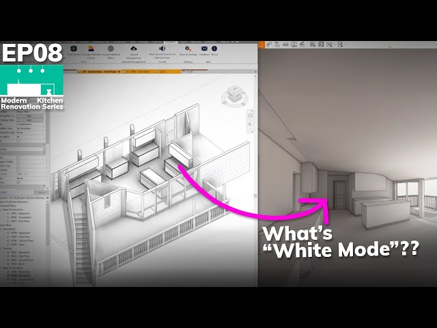This screenshot has width=437, height=328.
Task: Toggle checkbox below the Default Analysis row
Action: pyautogui.click(x=18, y=141)
